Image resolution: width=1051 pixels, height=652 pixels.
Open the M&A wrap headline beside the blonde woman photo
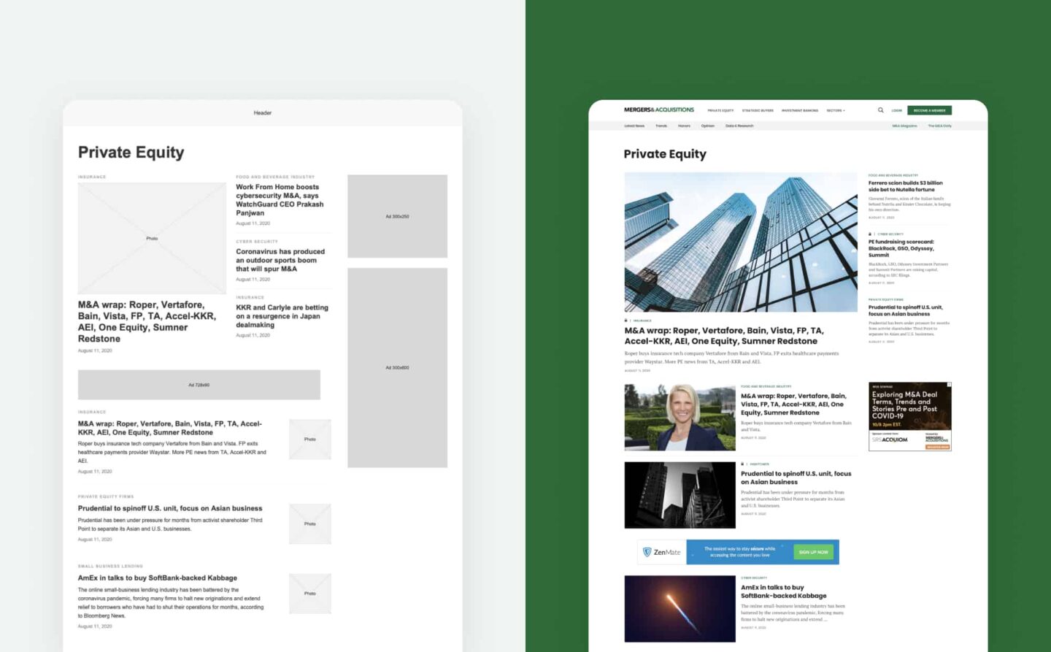(793, 404)
